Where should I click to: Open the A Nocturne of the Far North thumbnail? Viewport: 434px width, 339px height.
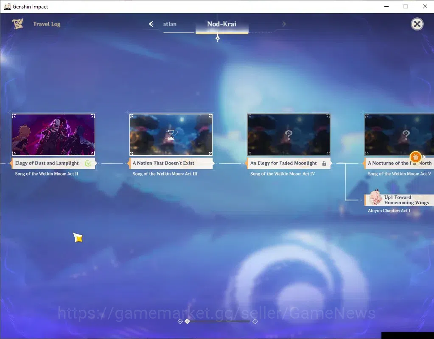(x=399, y=135)
